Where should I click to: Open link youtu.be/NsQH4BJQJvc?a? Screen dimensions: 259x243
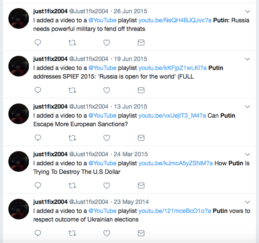pyautogui.click(x=175, y=20)
